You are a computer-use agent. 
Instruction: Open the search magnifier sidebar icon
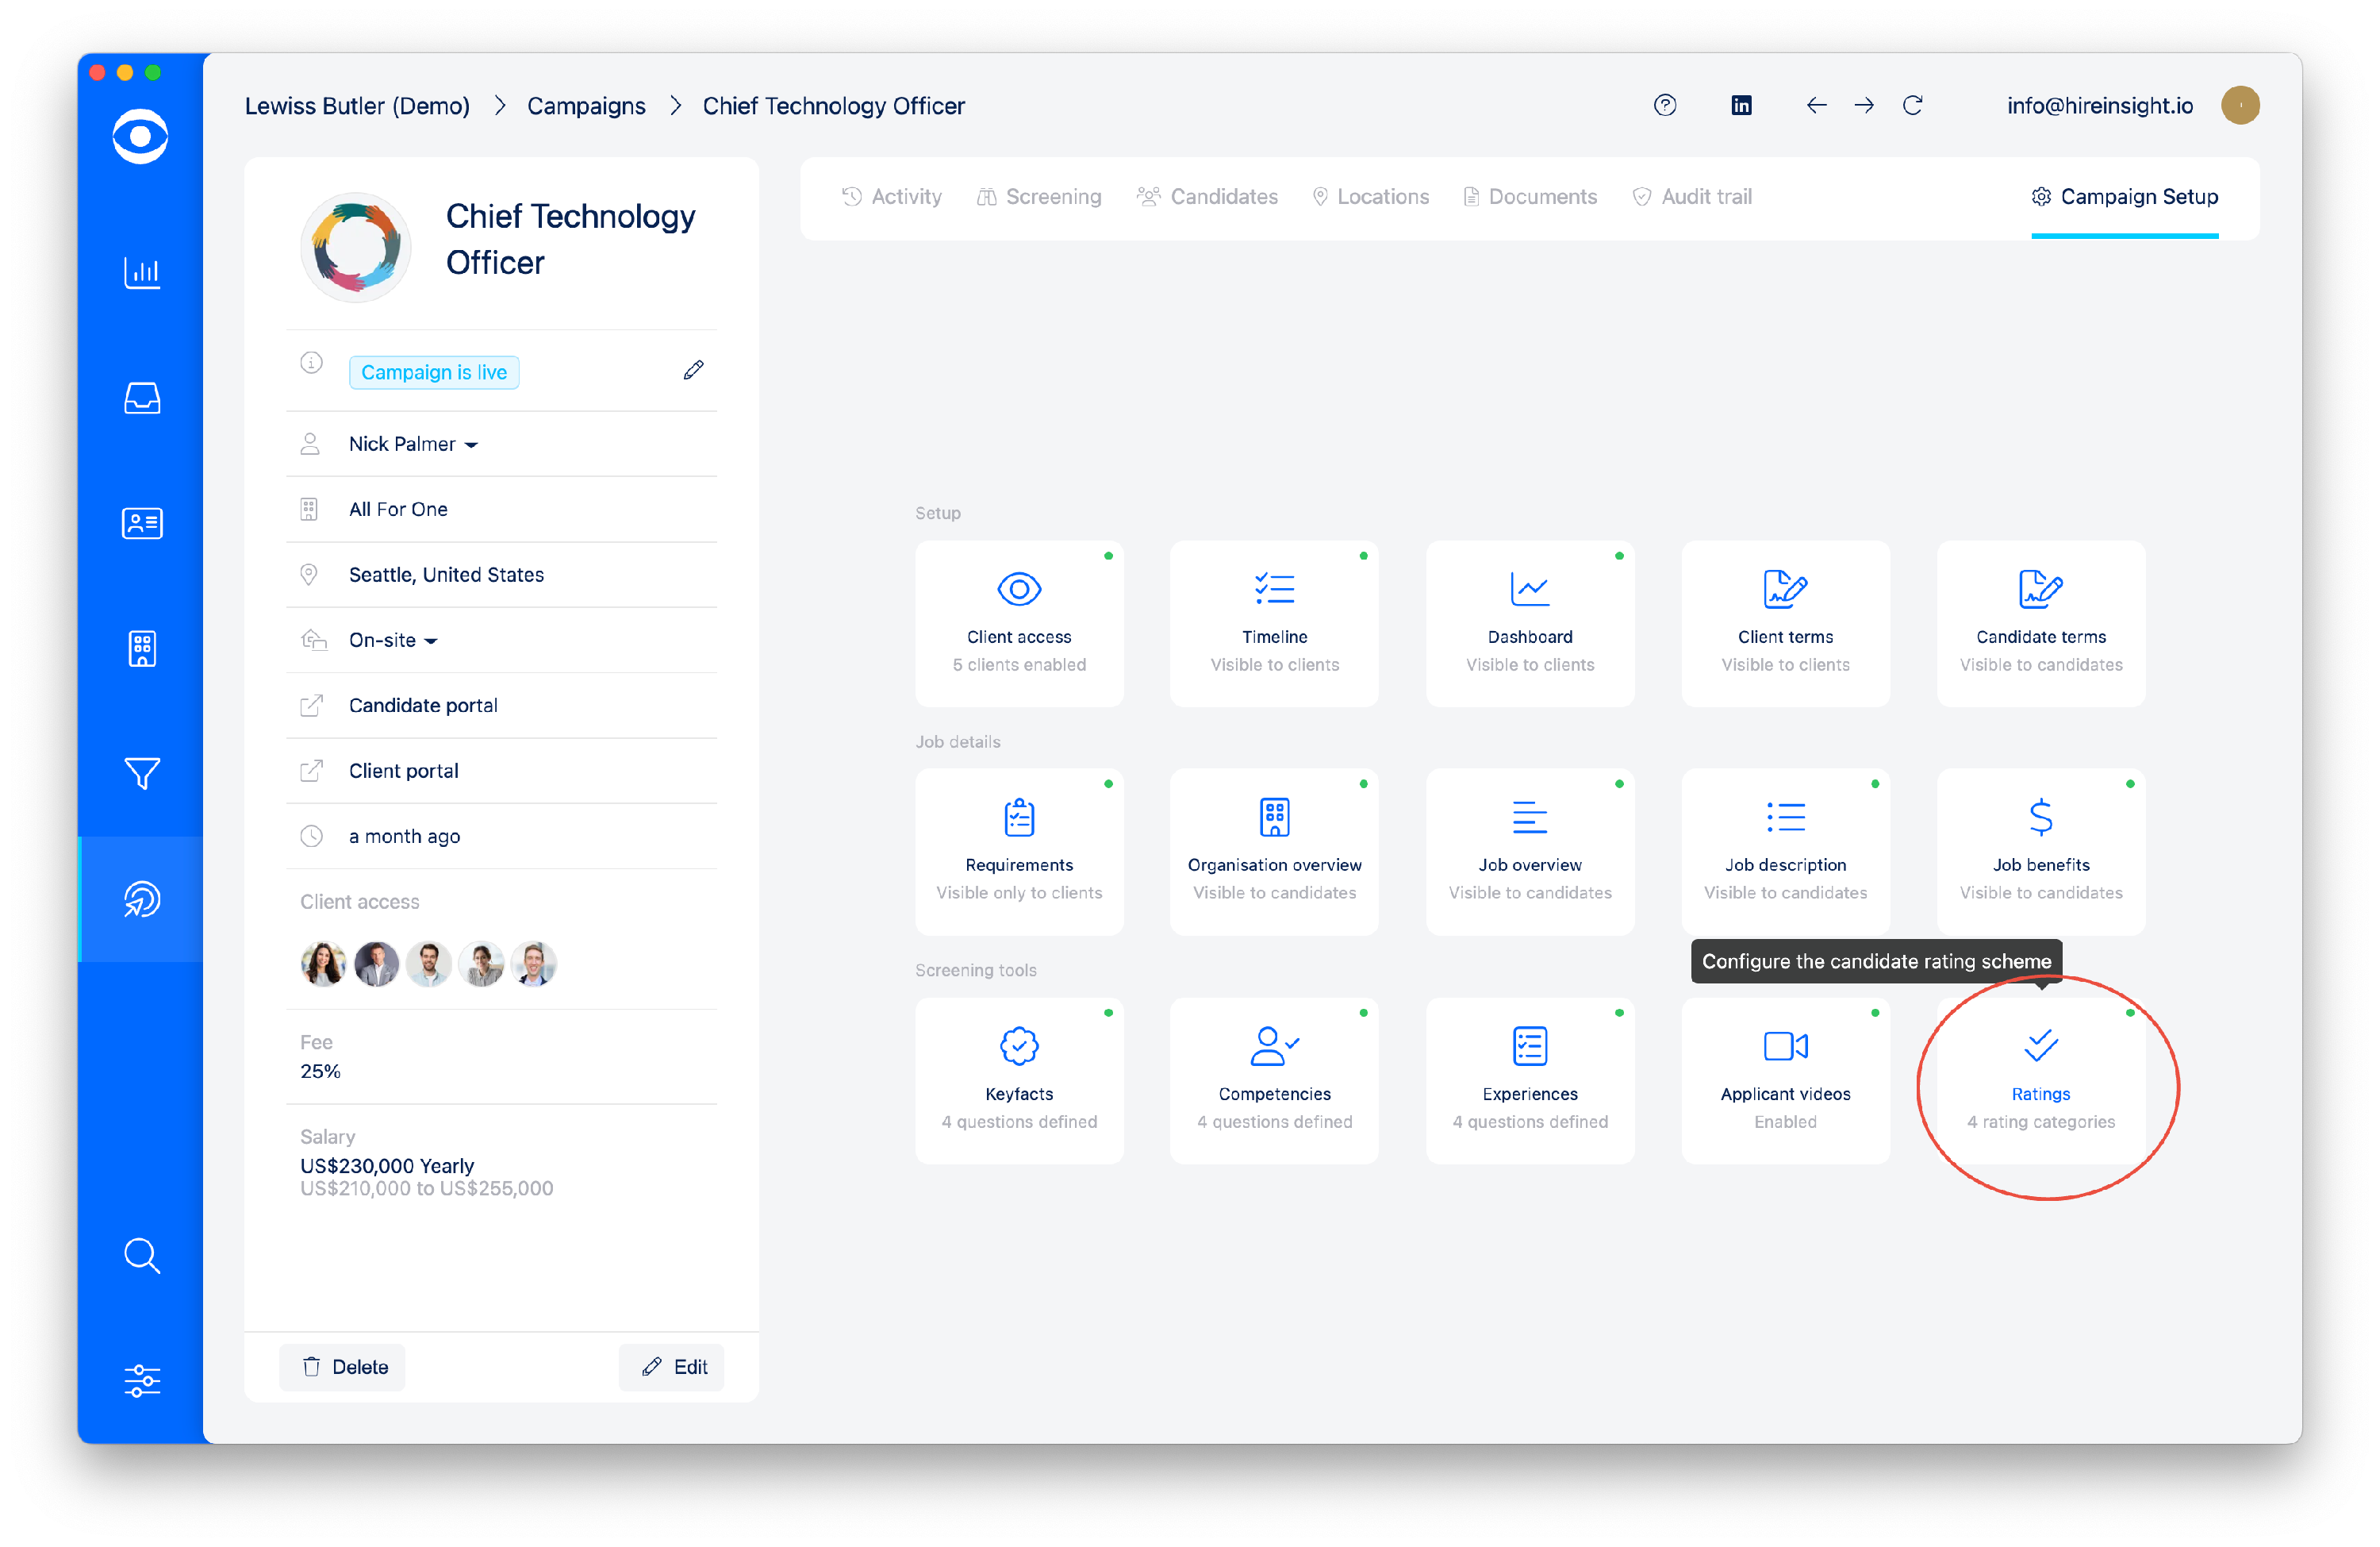142,1256
